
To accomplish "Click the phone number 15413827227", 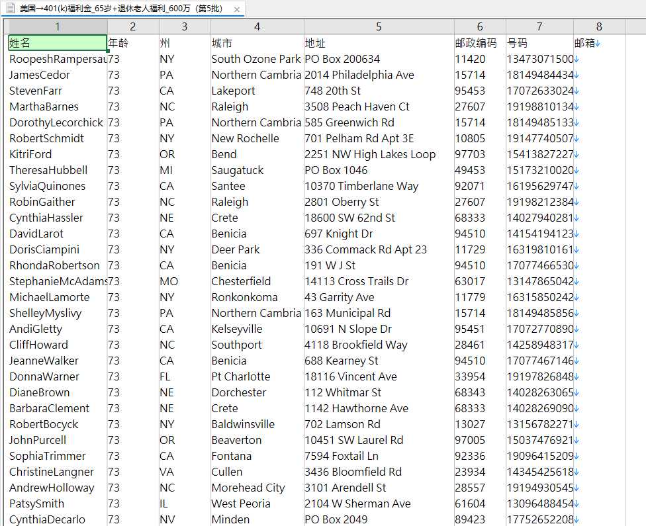I will point(540,154).
